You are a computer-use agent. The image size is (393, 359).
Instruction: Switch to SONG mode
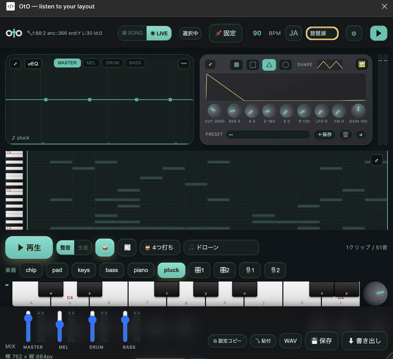click(133, 33)
